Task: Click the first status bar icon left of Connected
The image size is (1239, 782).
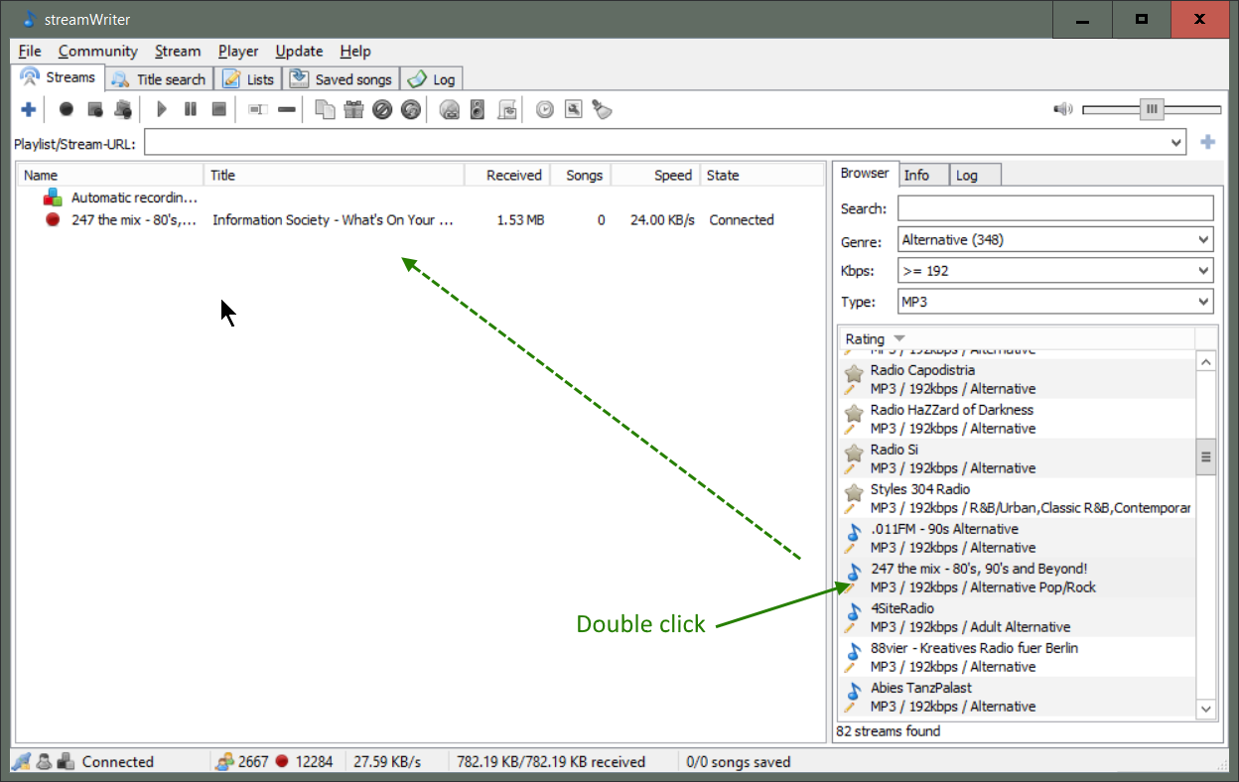Action: click(21, 762)
